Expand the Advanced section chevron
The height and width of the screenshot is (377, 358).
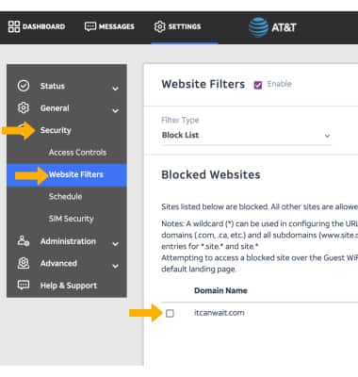[x=116, y=266]
